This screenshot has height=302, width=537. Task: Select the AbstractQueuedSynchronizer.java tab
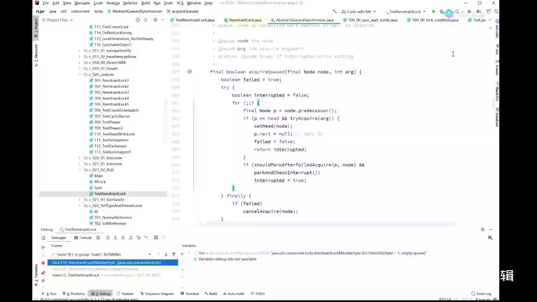pyautogui.click(x=304, y=20)
